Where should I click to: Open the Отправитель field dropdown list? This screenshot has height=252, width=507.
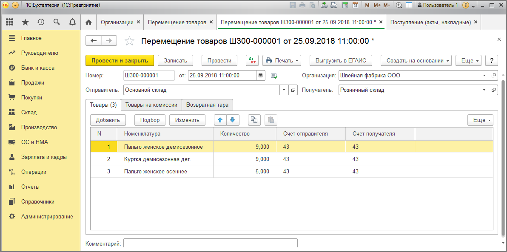tap(284, 90)
